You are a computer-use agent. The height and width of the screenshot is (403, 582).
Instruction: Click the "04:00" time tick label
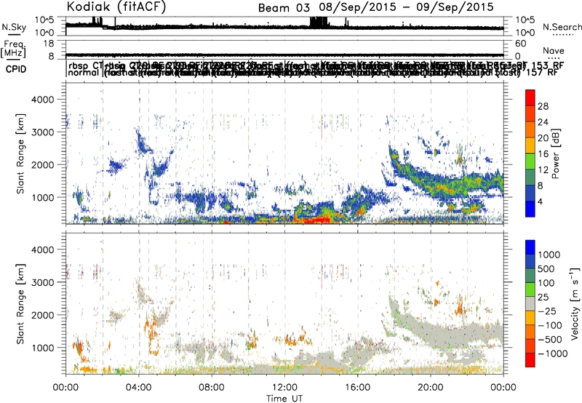coord(138,388)
